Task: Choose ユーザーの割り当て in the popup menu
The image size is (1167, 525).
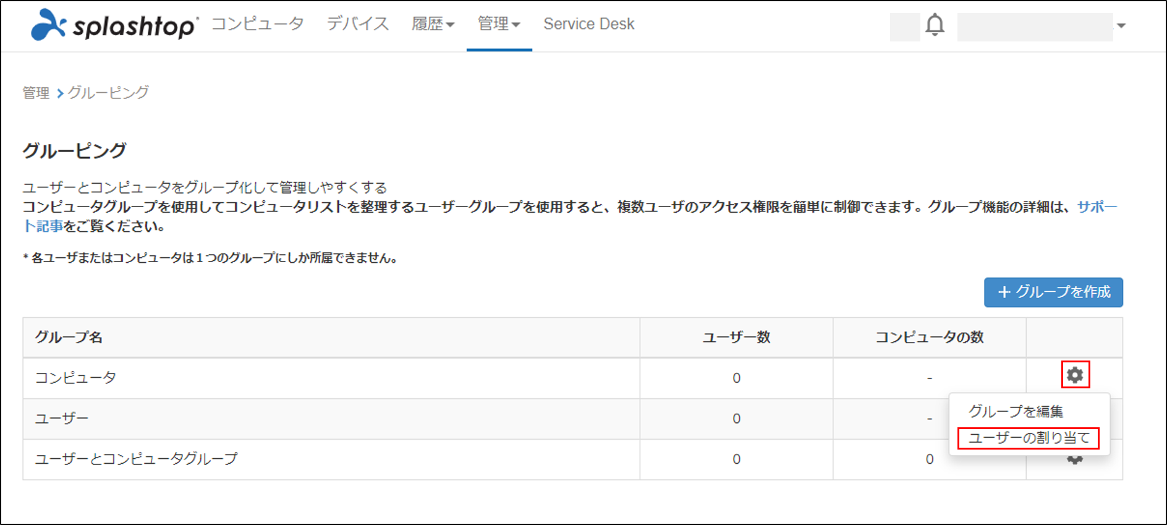Action: click(x=1029, y=438)
